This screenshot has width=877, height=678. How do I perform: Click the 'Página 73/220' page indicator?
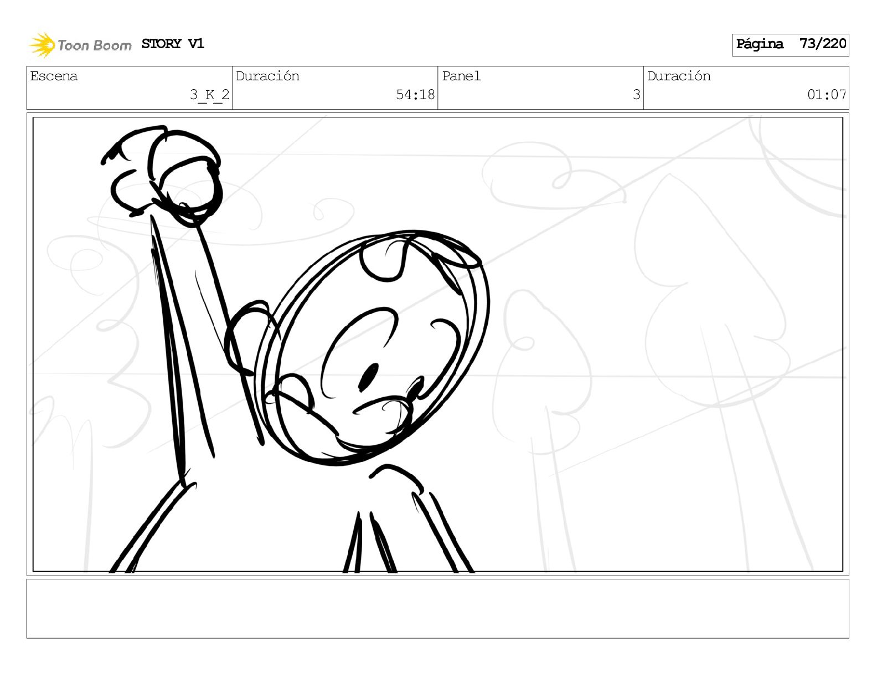click(x=790, y=45)
